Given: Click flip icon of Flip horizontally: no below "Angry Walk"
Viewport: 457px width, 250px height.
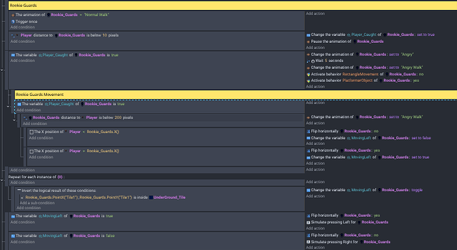Looking at the screenshot, I should (309, 131).
